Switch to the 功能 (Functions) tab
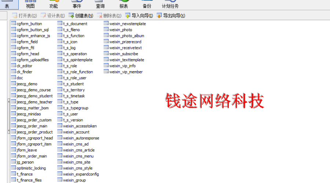The width and height of the screenshot is (330, 183). click(x=54, y=5)
